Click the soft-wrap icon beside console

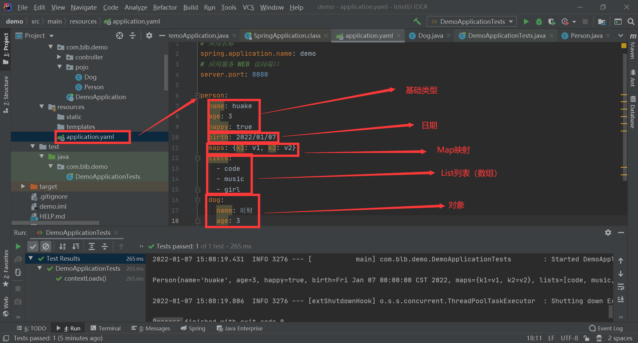pos(621,287)
